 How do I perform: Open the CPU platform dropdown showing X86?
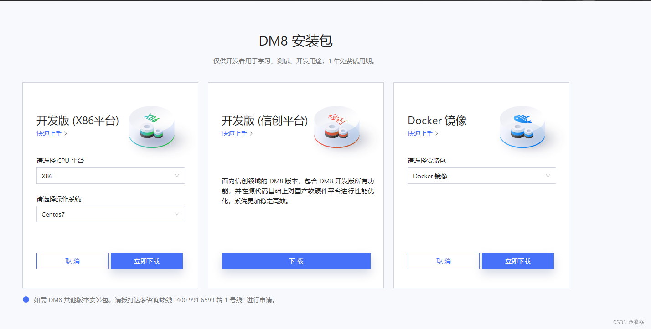point(111,176)
